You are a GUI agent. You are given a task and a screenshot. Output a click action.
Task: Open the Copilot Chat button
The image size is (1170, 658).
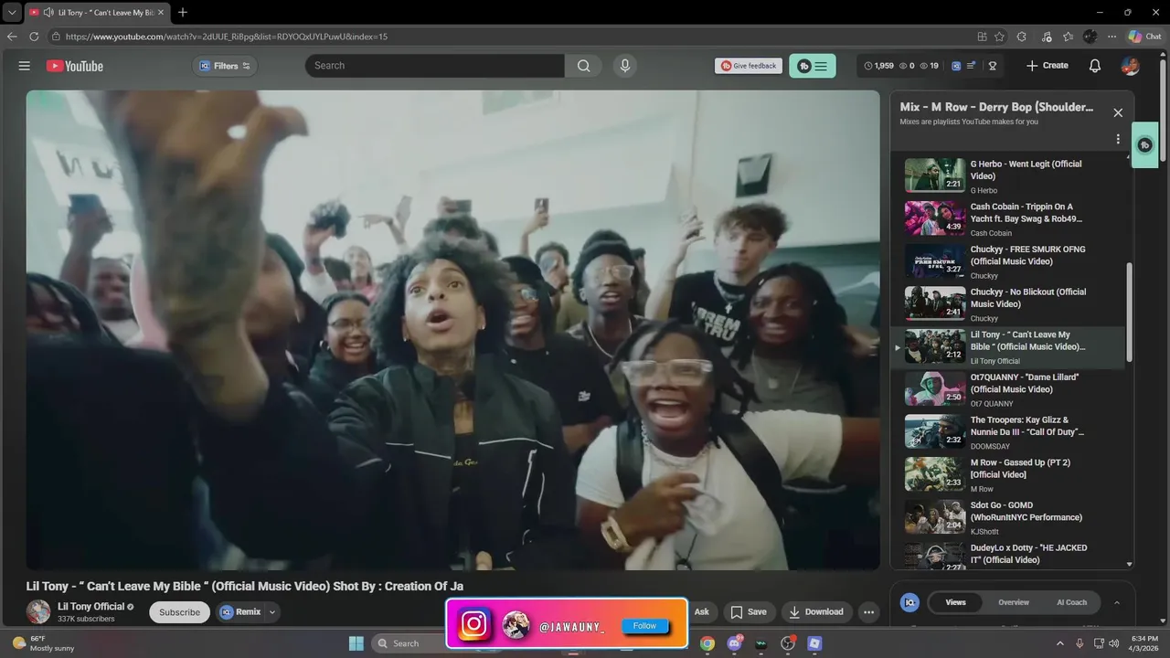[1144, 37]
